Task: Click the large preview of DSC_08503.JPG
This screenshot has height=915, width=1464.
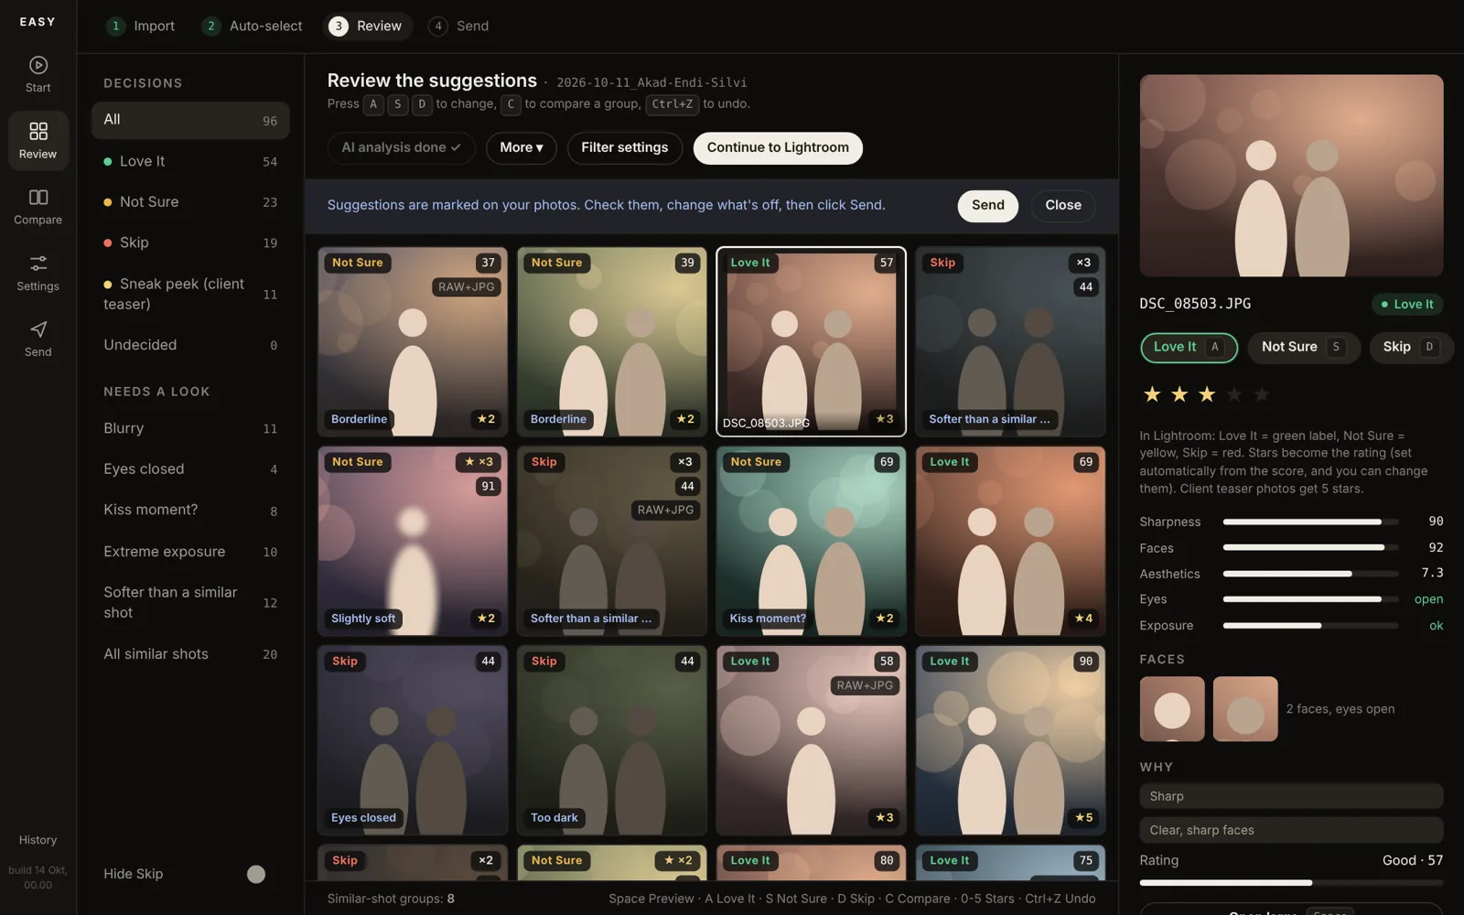Action: pyautogui.click(x=1291, y=176)
